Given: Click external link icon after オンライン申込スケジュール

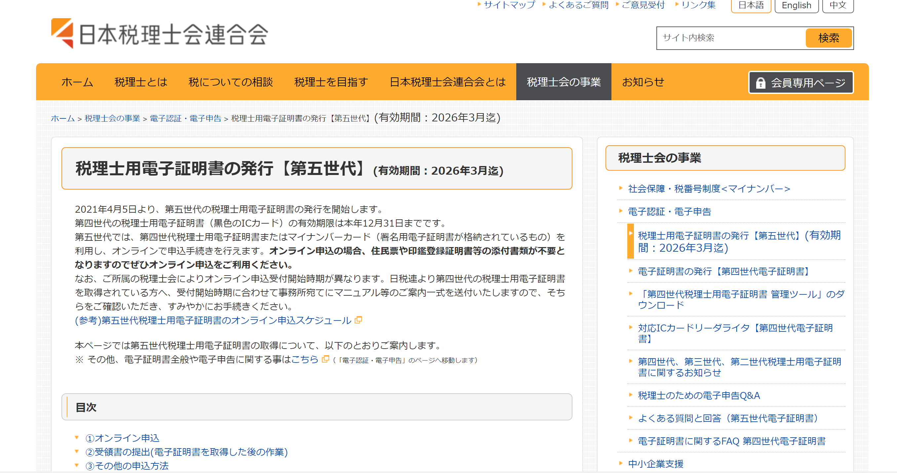Looking at the screenshot, I should click(358, 320).
